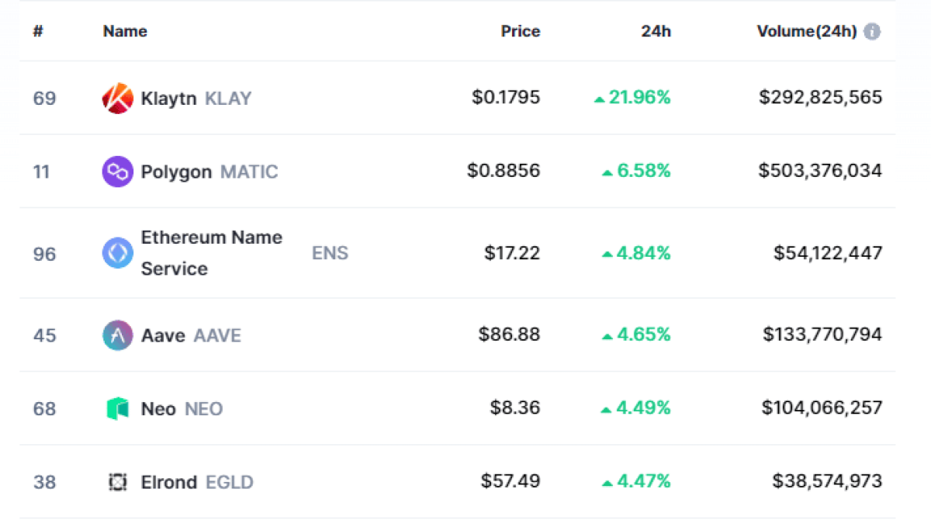This screenshot has height=524, width=931.
Task: Open the Aave coin name link
Action: (x=163, y=335)
